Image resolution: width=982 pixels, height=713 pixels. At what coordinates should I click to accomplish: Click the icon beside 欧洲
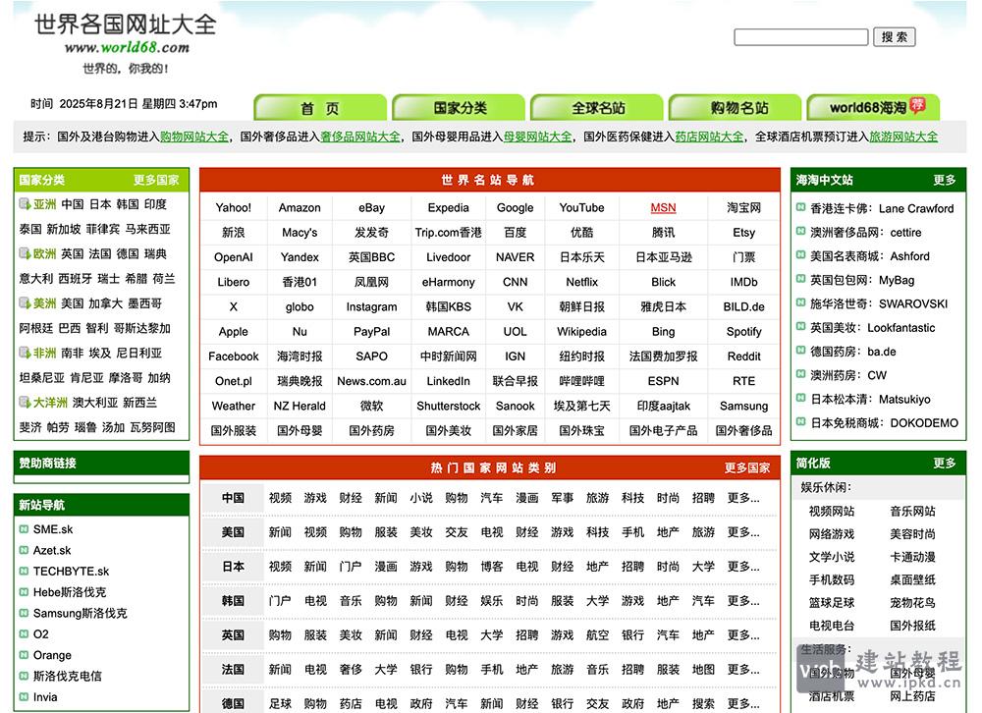click(x=26, y=253)
